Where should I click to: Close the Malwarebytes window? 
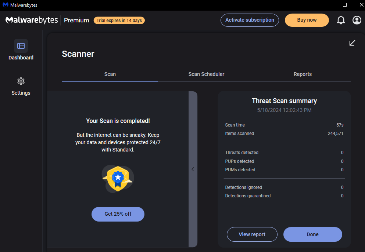click(x=361, y=5)
